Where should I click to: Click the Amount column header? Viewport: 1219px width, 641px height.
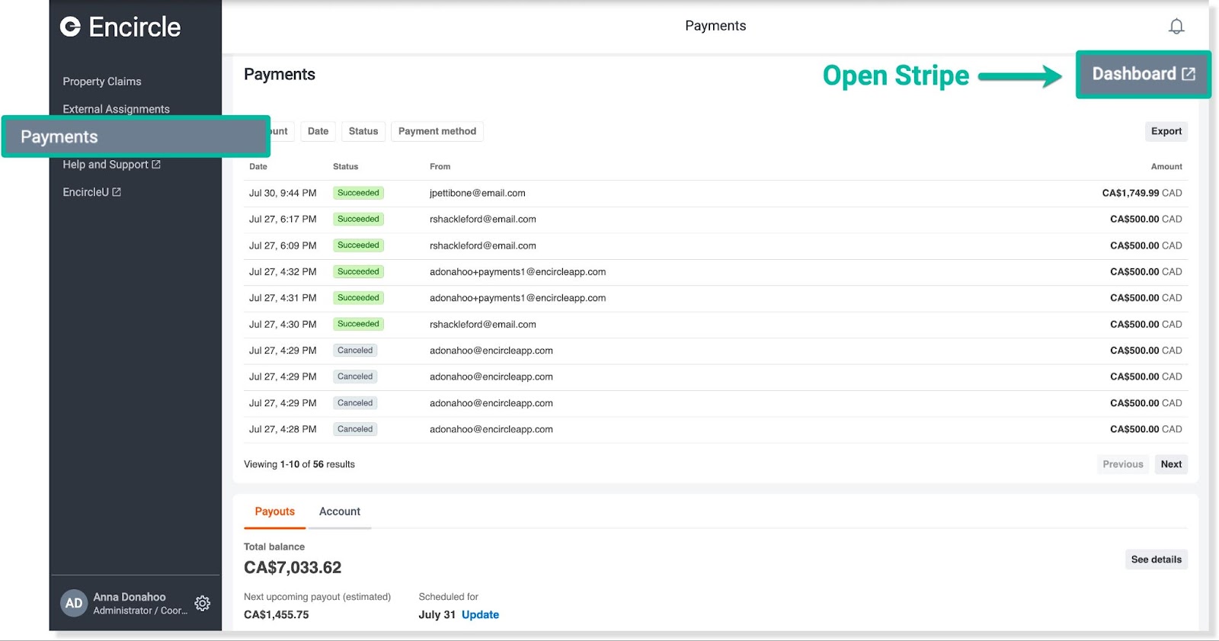point(1166,166)
